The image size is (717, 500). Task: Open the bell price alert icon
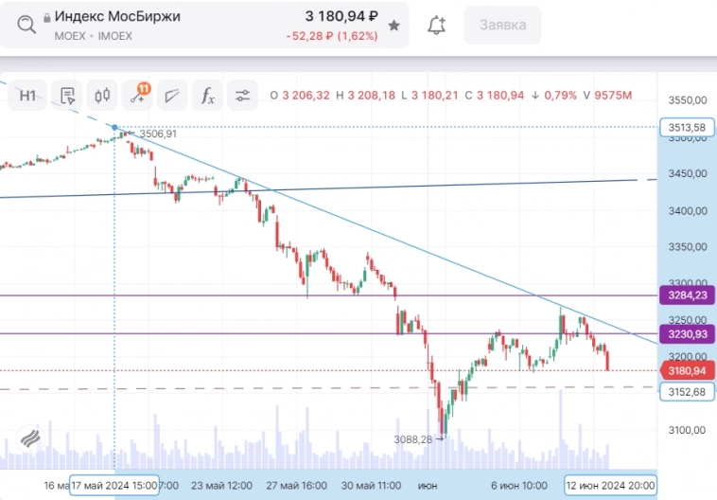pyautogui.click(x=436, y=26)
